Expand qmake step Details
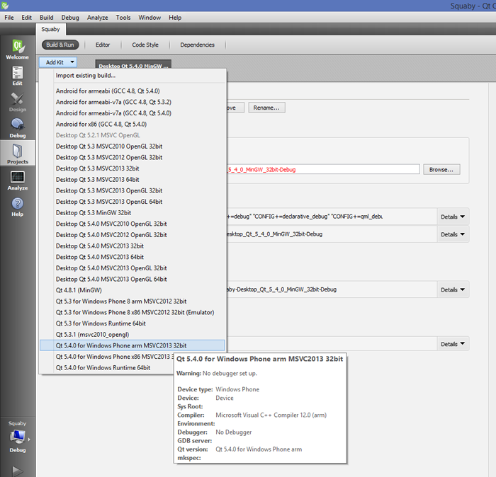The image size is (496, 477). pos(453,217)
